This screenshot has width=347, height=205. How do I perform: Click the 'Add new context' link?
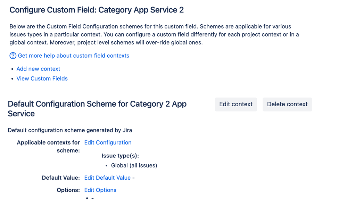click(x=38, y=69)
